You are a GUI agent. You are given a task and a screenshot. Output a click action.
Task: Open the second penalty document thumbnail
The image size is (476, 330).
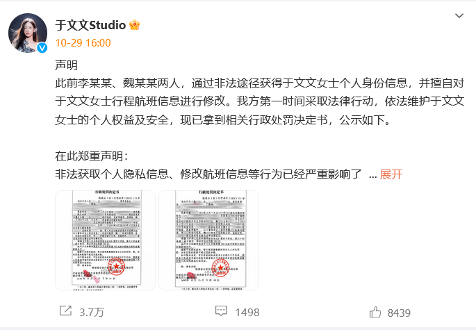[209, 240]
